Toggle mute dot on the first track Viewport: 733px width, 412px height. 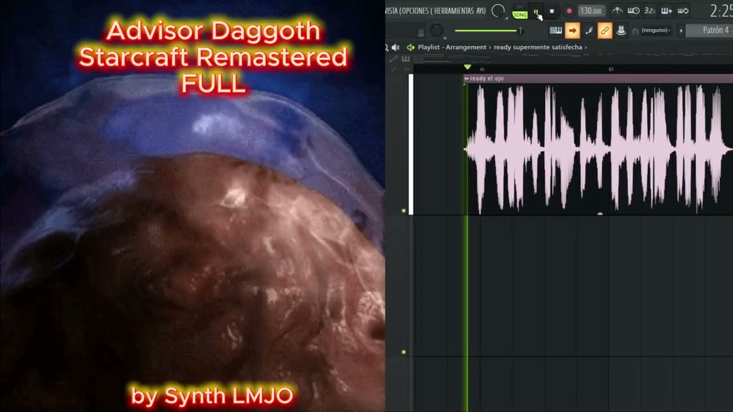click(x=404, y=211)
